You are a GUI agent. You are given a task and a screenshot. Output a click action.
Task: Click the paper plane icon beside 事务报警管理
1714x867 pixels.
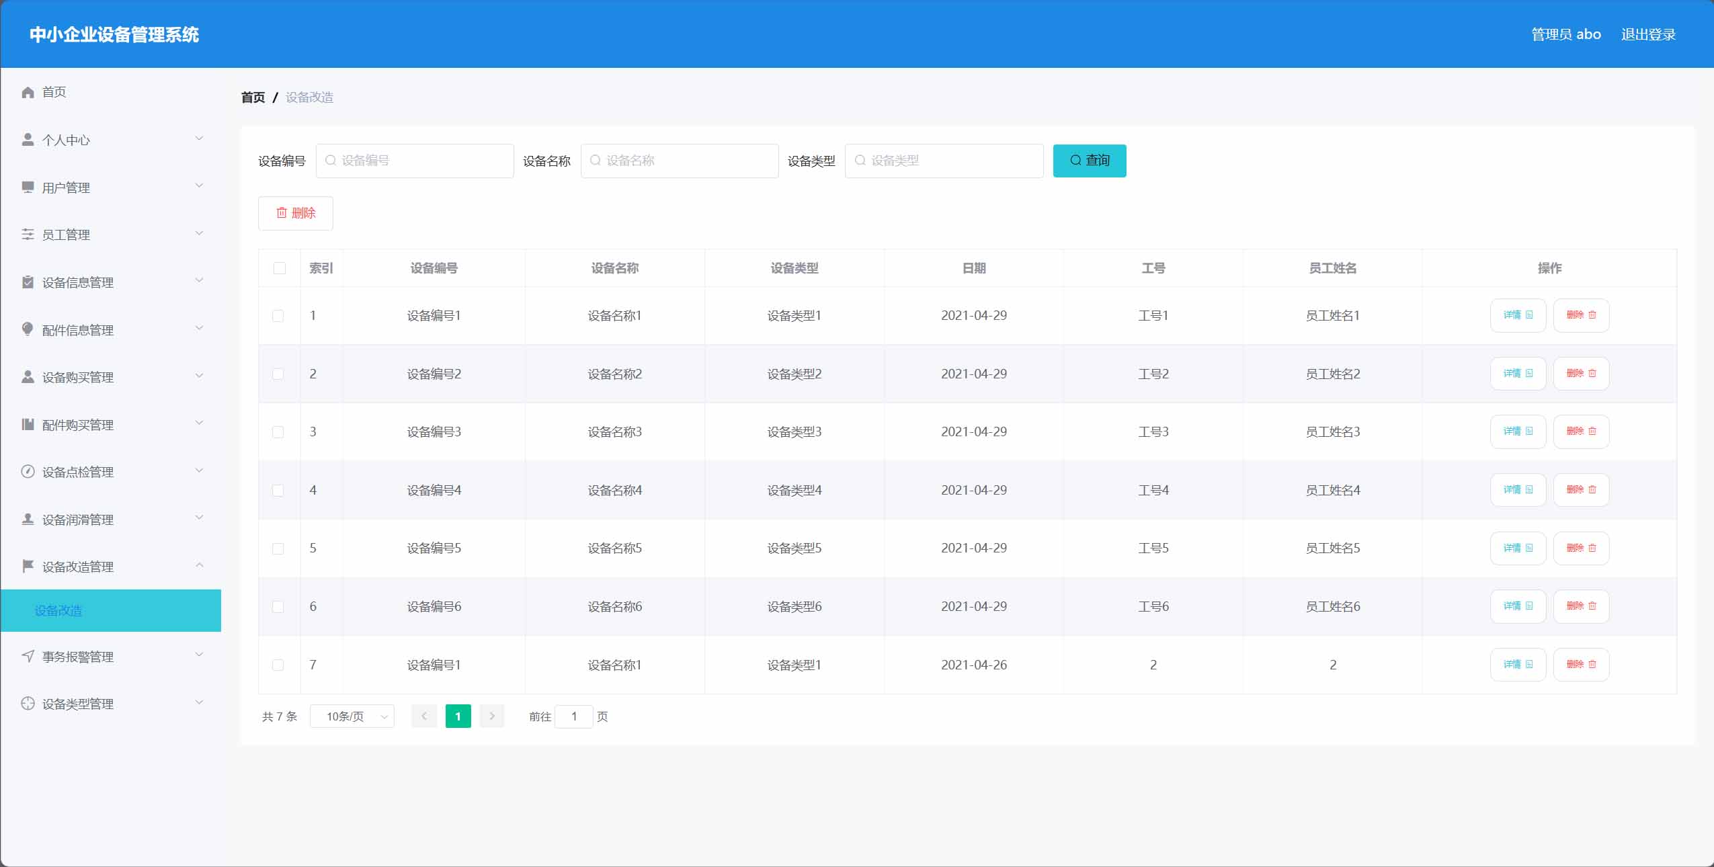[x=28, y=656]
